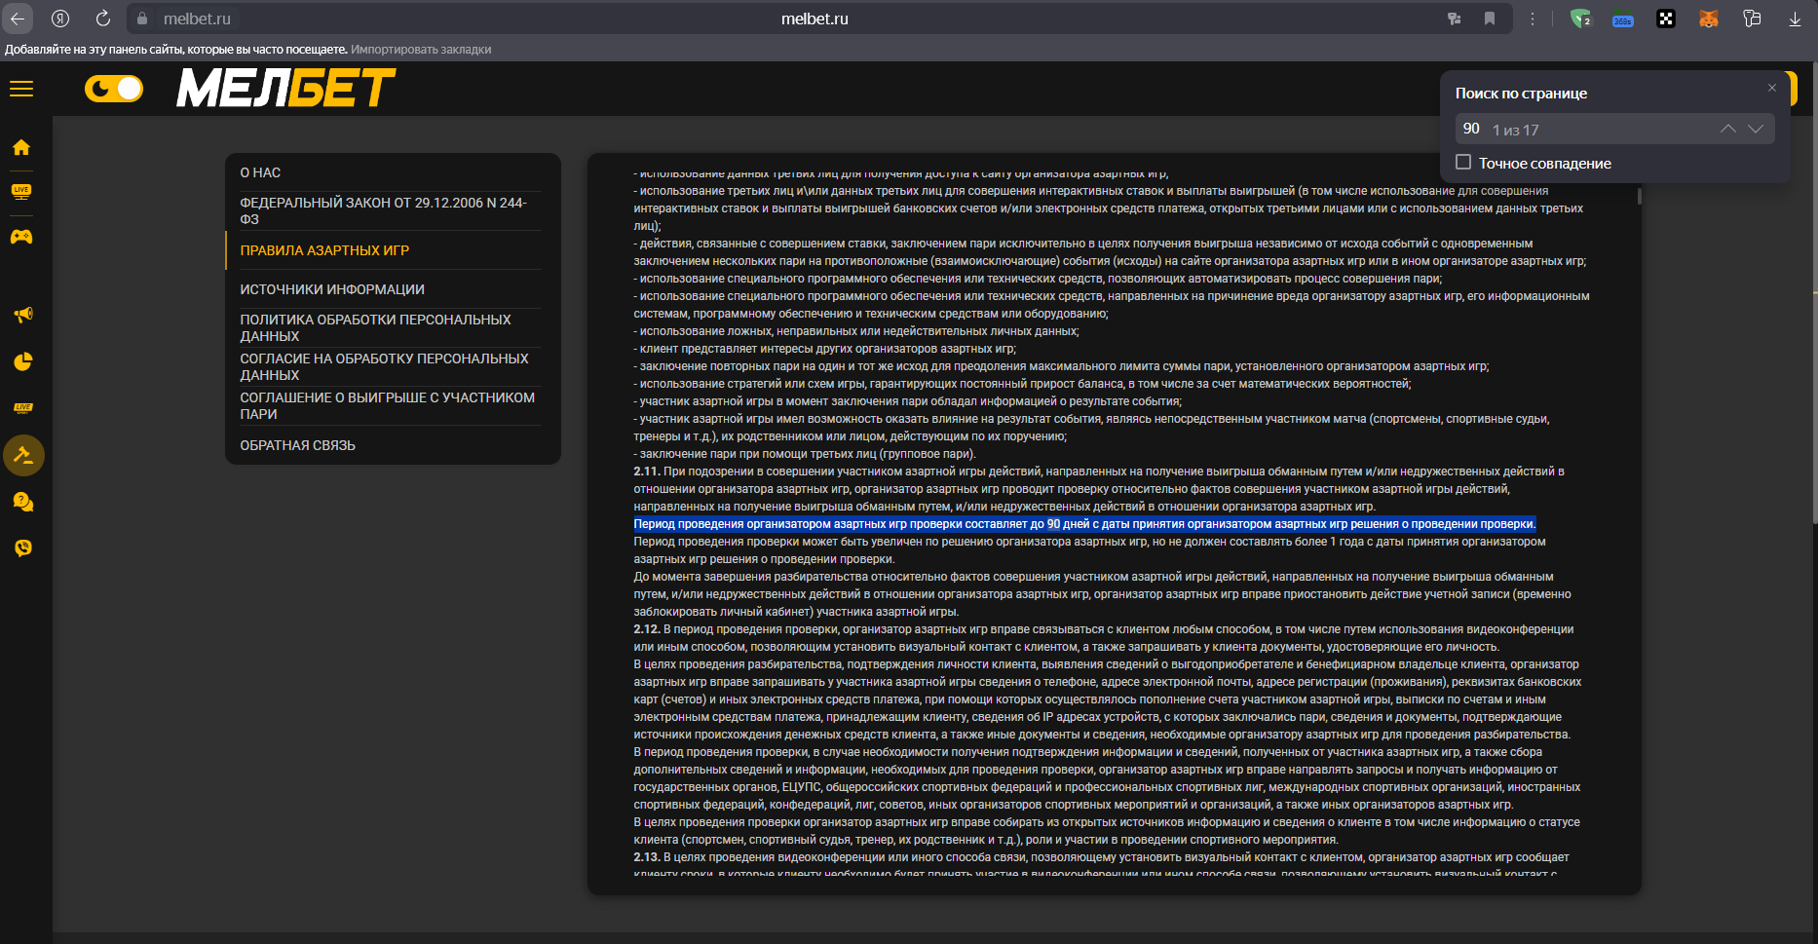
Task: Select 'ИСТОЧНИКИ ИНФОРМАЦИИ' menu item
Action: (332, 289)
